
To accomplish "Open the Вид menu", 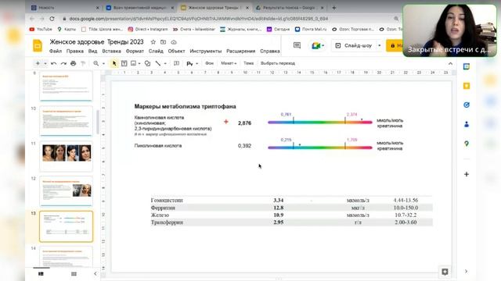I will click(92, 51).
